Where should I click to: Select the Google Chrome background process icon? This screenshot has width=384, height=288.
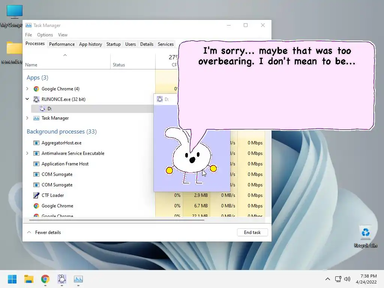36,206
